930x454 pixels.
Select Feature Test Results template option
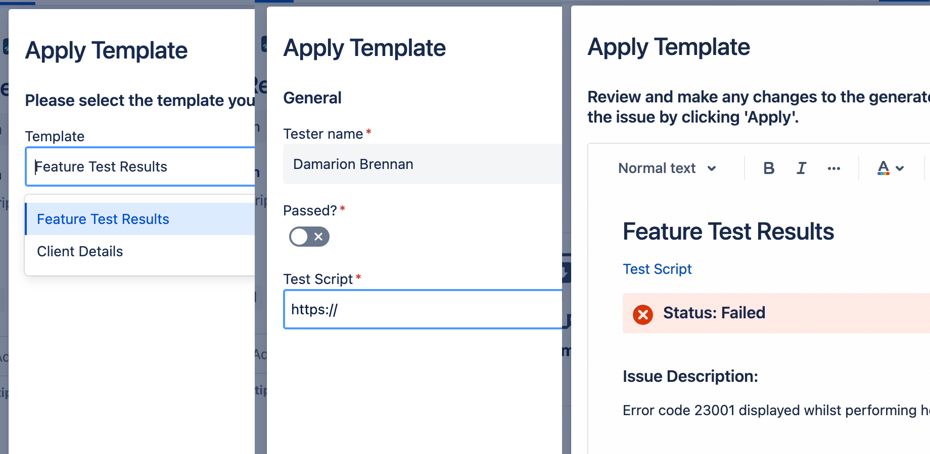click(141, 219)
